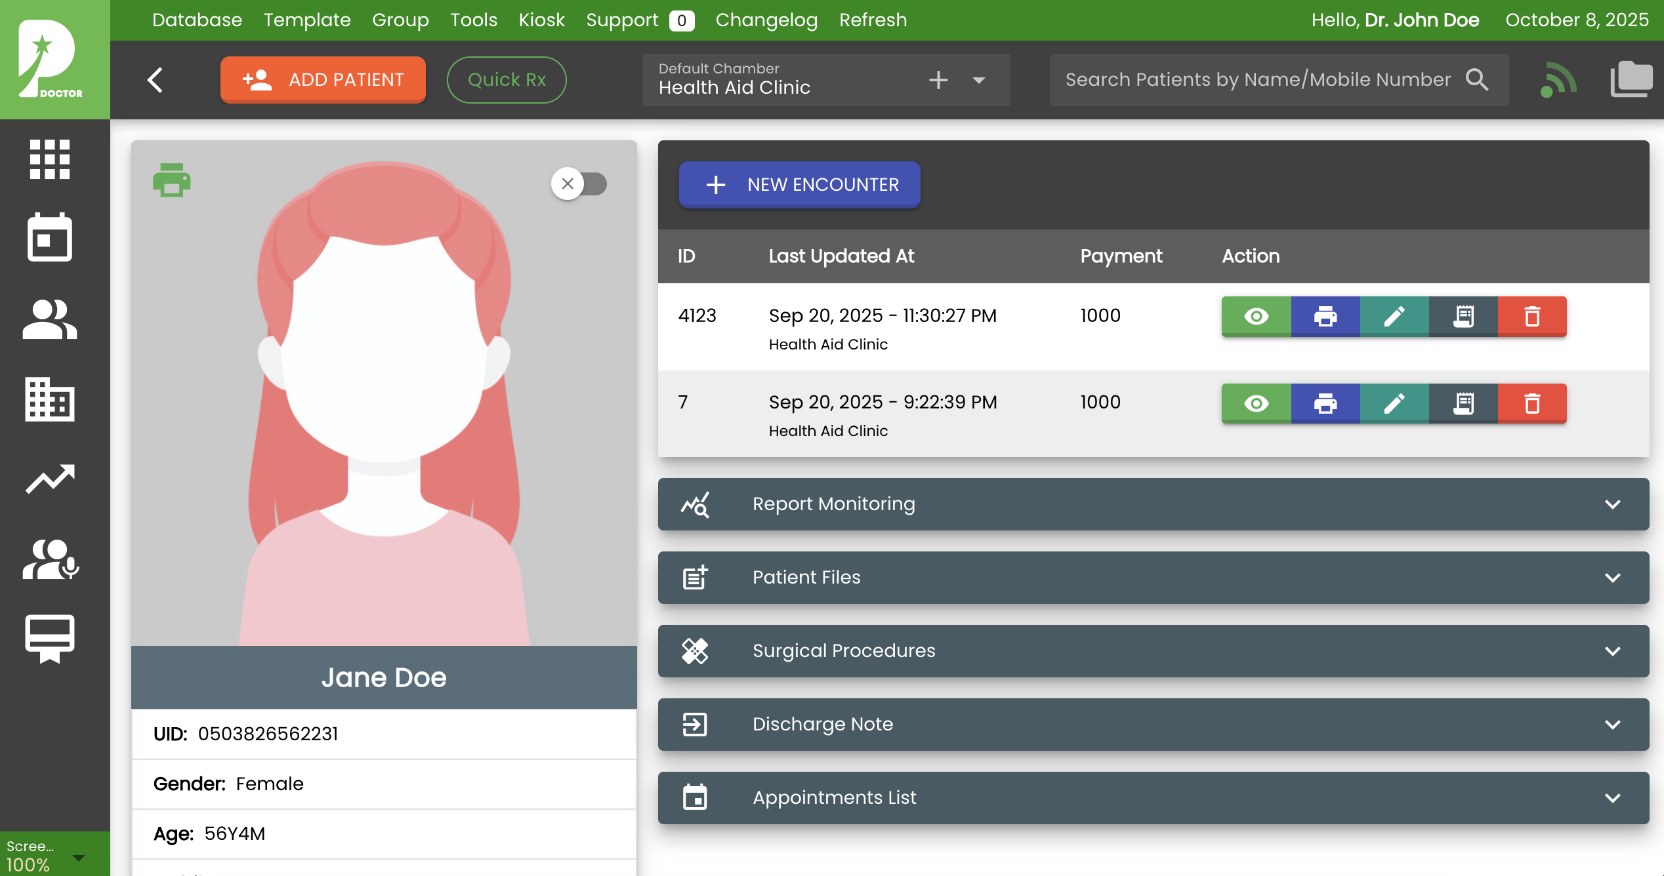Screen dimensions: 1664x876
Task: View encounter 4123 with eye icon
Action: click(1256, 317)
